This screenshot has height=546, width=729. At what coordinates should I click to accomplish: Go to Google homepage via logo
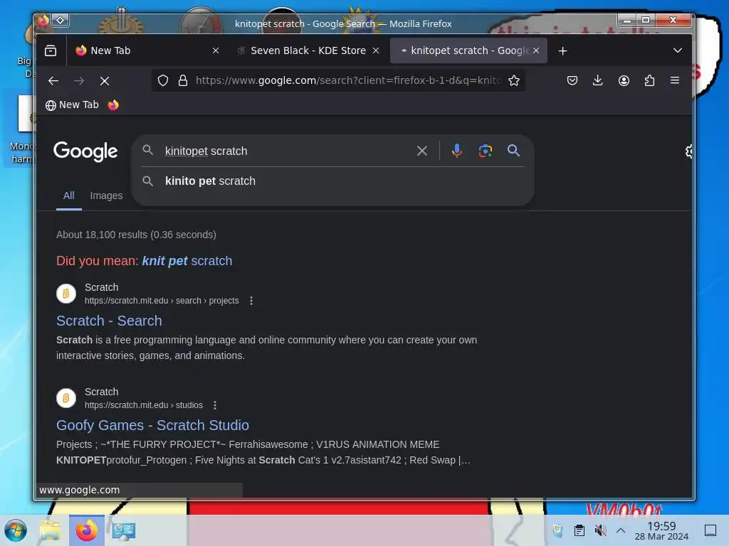(x=85, y=151)
